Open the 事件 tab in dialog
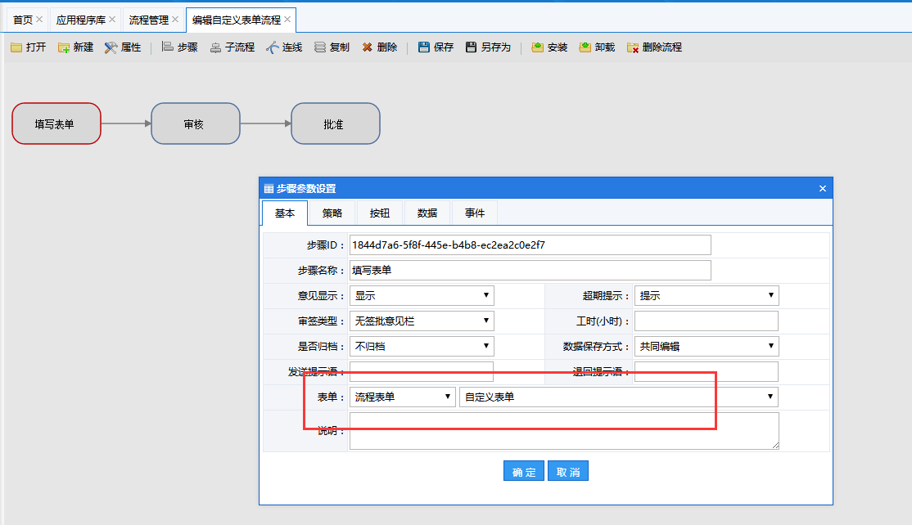Screen dimensions: 912x525 pyautogui.click(x=475, y=213)
